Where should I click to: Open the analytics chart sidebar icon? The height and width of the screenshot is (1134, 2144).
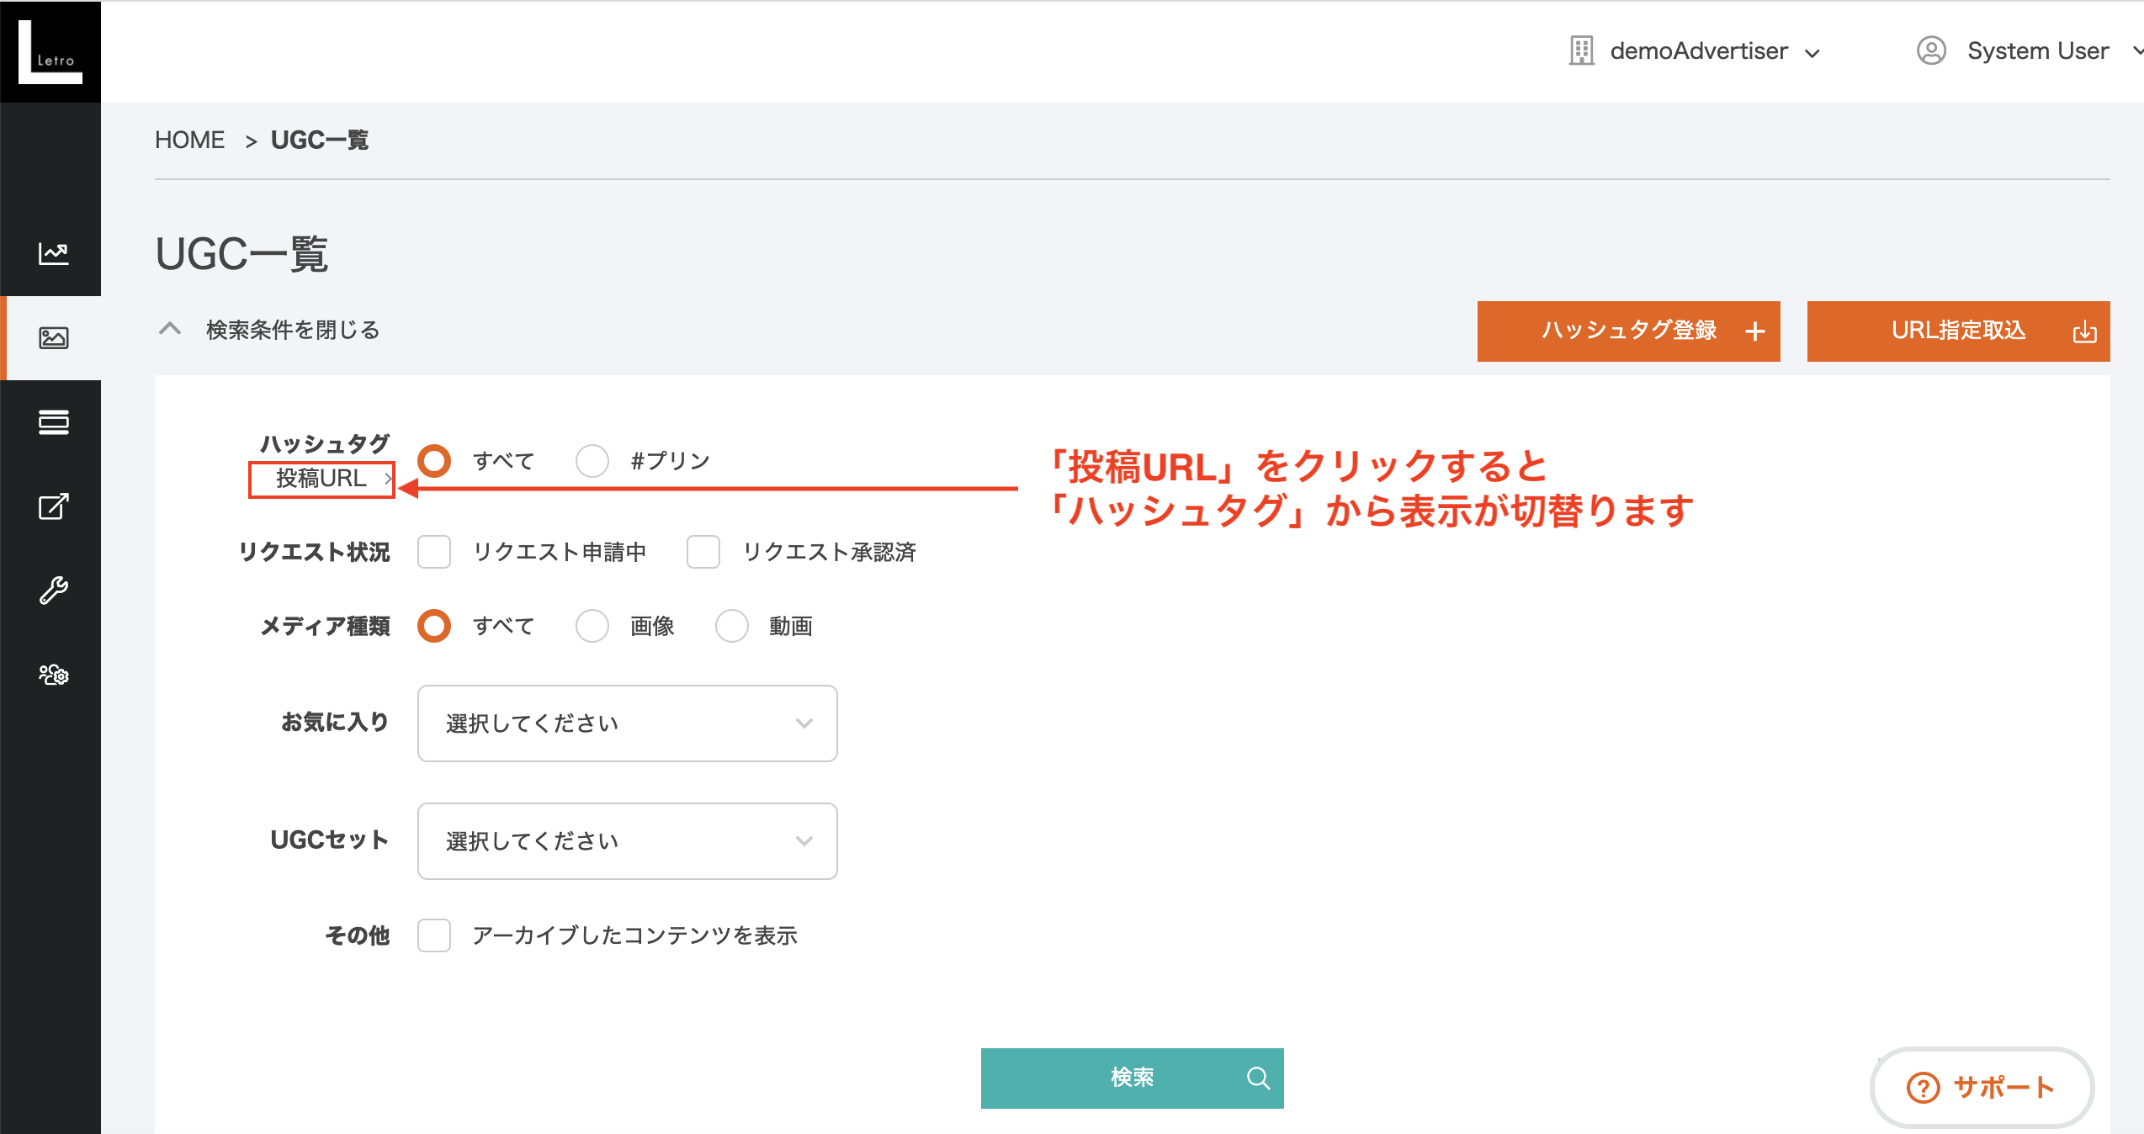click(53, 253)
